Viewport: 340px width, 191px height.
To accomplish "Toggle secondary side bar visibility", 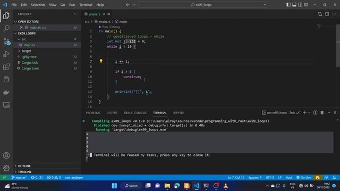I will tap(300, 5).
